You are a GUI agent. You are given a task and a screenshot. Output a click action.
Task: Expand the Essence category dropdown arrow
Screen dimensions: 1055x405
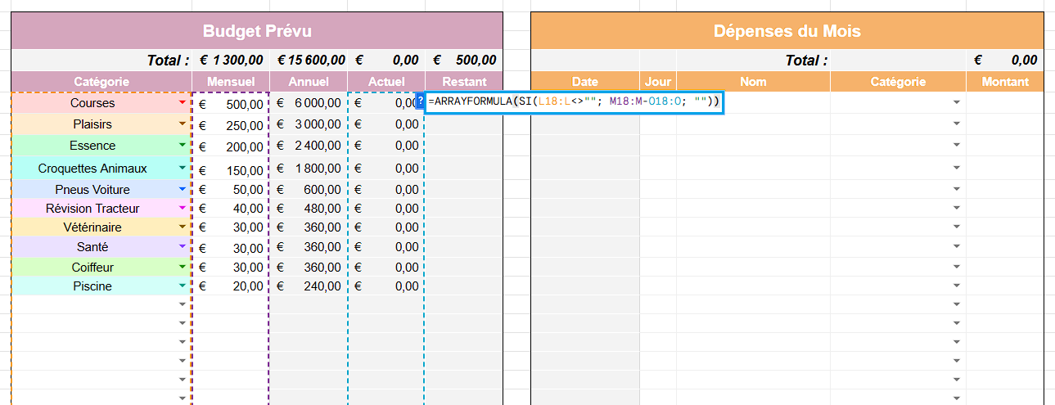tap(183, 145)
